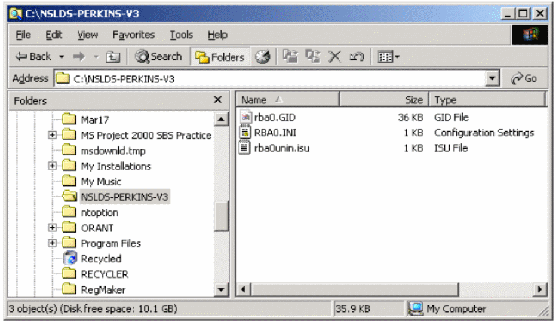Viewport: 556px width, 321px height.
Task: Select the ntoption folder
Action: click(x=100, y=213)
